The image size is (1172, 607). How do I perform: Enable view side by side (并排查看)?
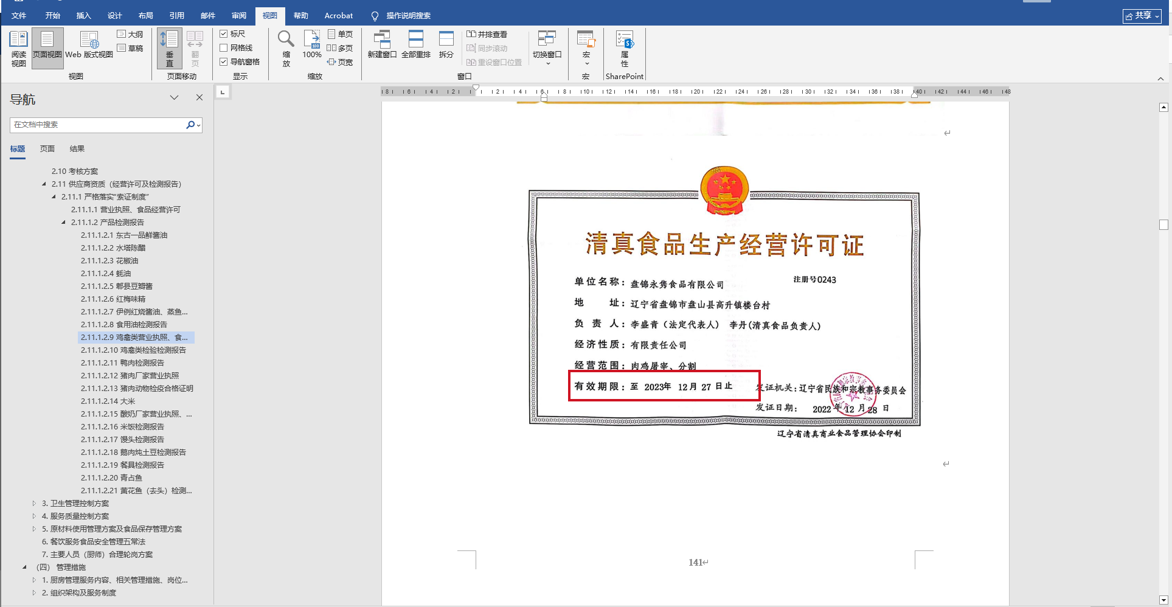pyautogui.click(x=487, y=34)
